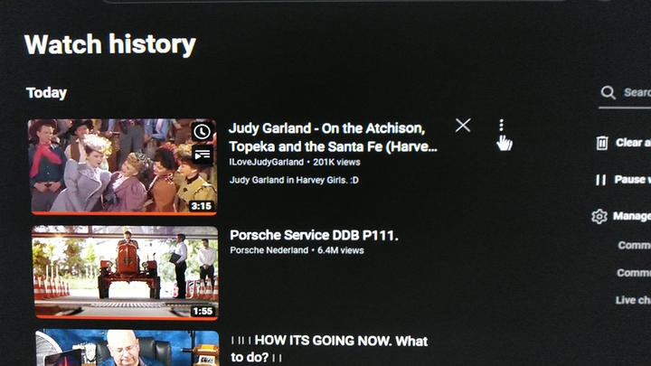Open the Live chat link in sidebar
The image size is (651, 366).
(x=633, y=300)
